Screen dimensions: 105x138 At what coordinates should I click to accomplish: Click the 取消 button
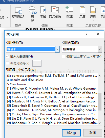pos(93,133)
